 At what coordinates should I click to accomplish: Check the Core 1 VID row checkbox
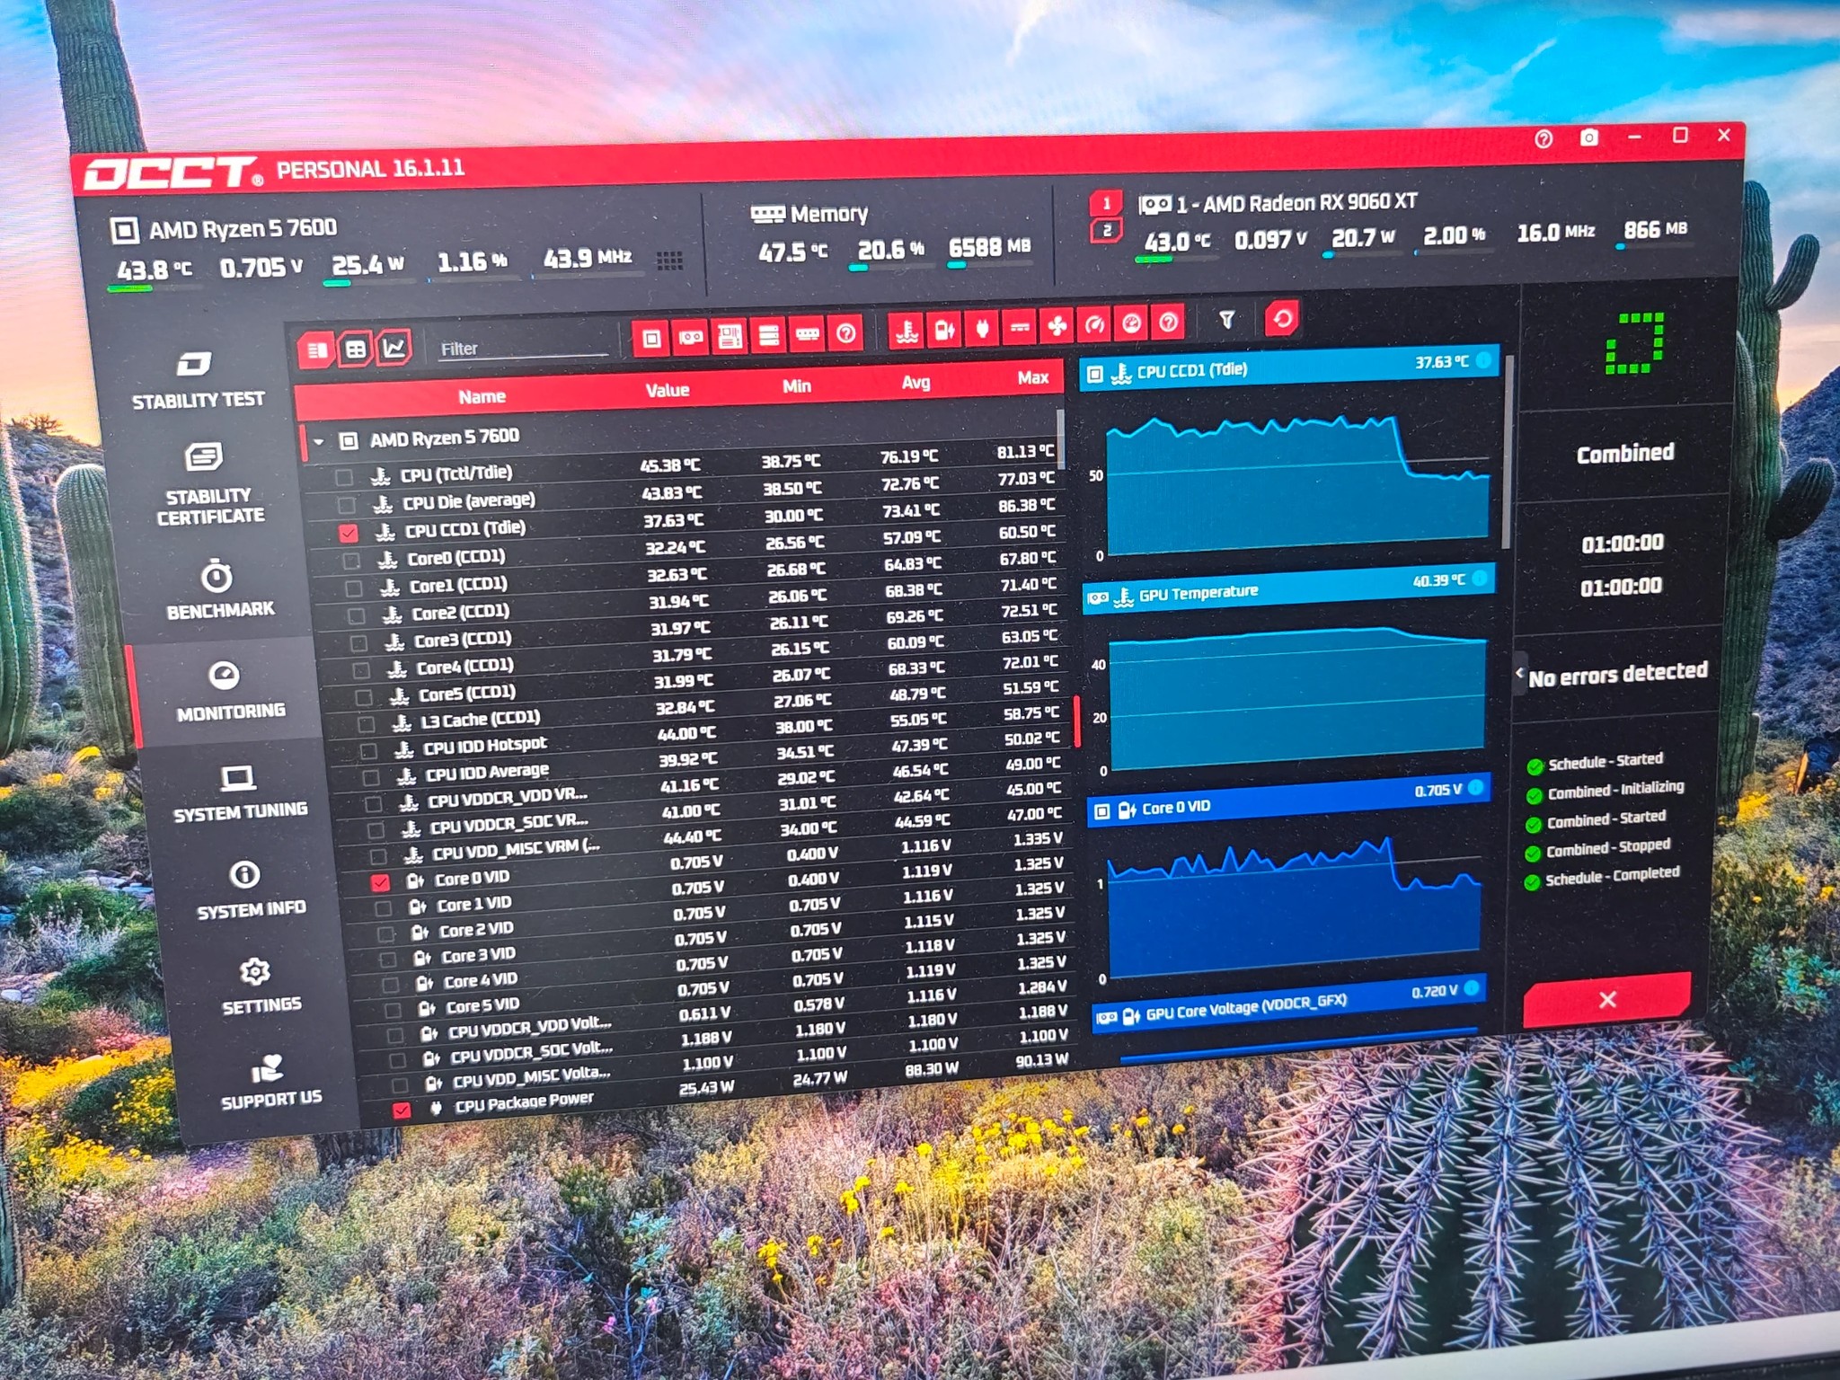pos(384,908)
